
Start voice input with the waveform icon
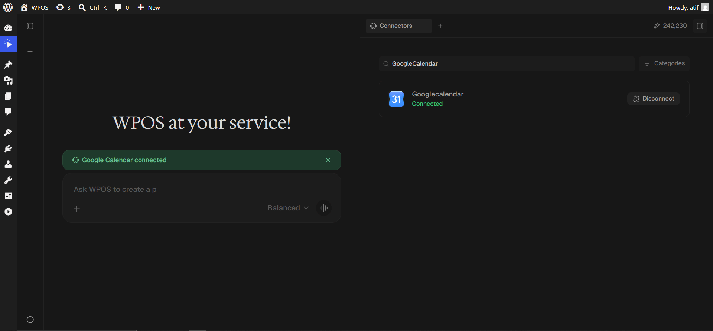pos(324,208)
